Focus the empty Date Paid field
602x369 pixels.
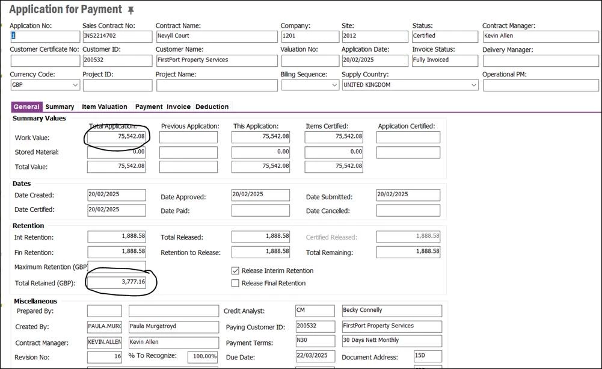(260, 210)
